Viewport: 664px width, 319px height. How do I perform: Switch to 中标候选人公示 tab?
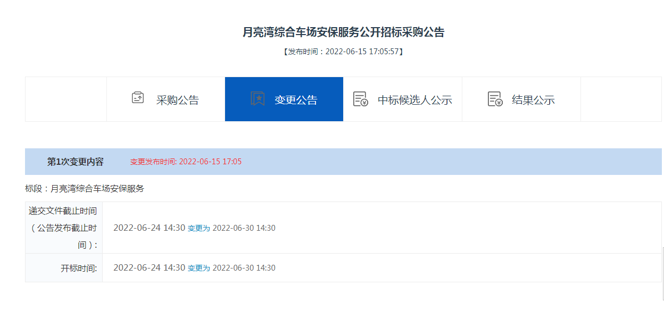click(x=403, y=99)
